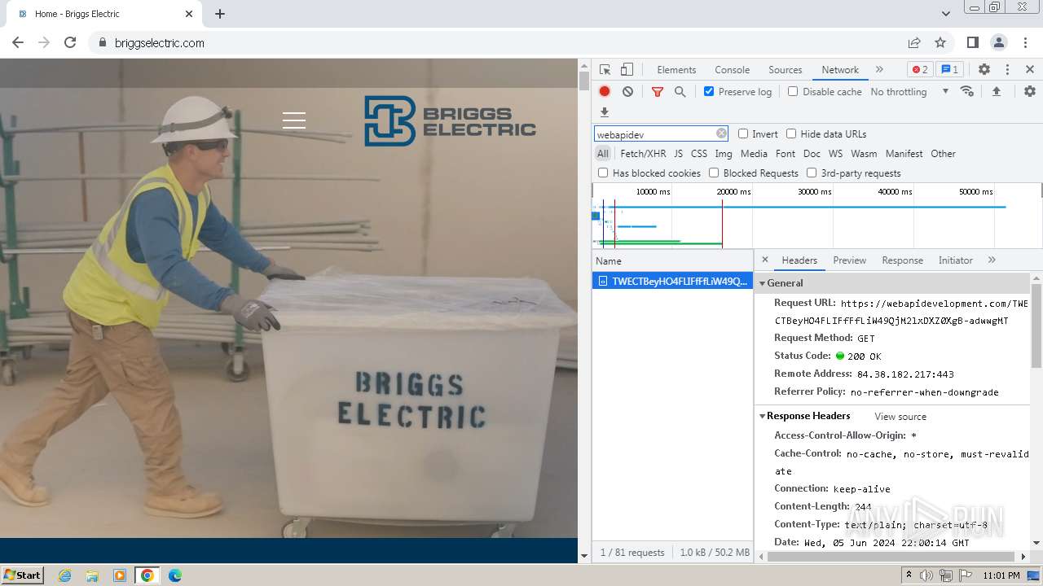Filter requests by Fetch/XHR type

[643, 154]
